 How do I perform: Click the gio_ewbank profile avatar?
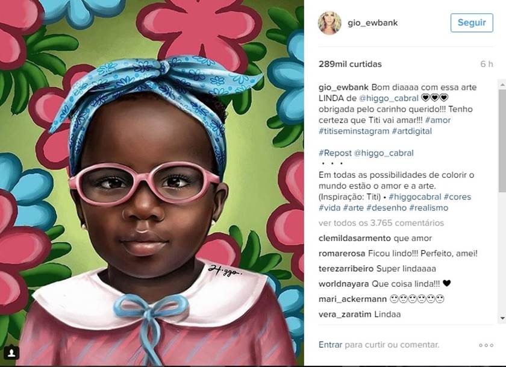[x=330, y=22]
